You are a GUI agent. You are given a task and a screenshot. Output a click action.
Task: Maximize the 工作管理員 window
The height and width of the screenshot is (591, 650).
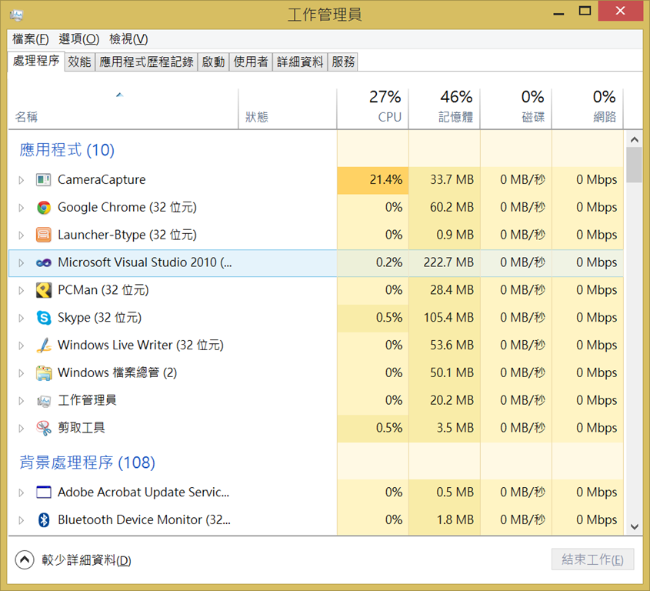coord(585,12)
